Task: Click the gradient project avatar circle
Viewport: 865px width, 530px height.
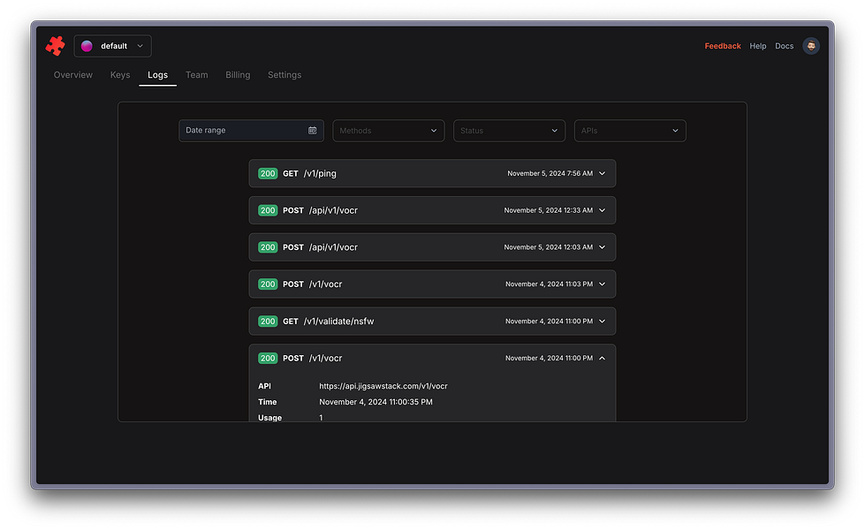Action: tap(87, 46)
